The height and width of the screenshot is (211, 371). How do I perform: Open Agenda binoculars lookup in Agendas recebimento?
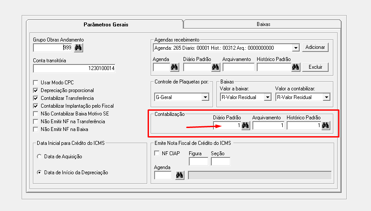coord(174,67)
